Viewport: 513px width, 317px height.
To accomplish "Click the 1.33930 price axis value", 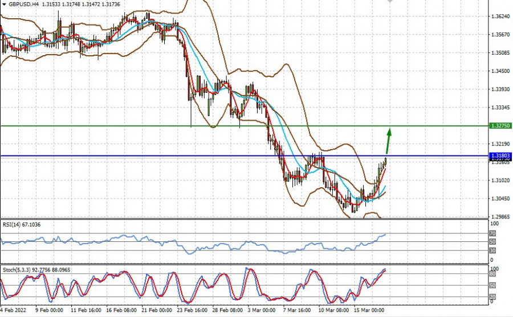I will pyautogui.click(x=500, y=89).
